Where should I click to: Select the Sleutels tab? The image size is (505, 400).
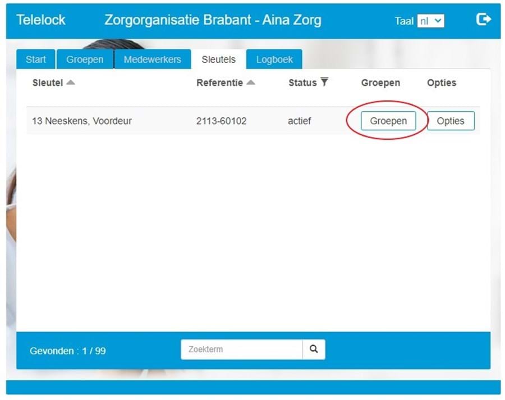[218, 60]
